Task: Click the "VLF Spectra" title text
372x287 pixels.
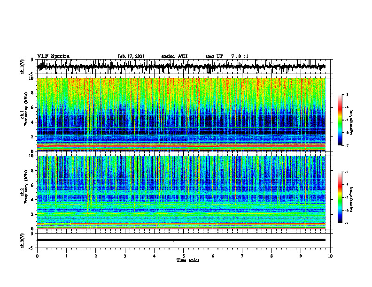Action: (x=53, y=56)
